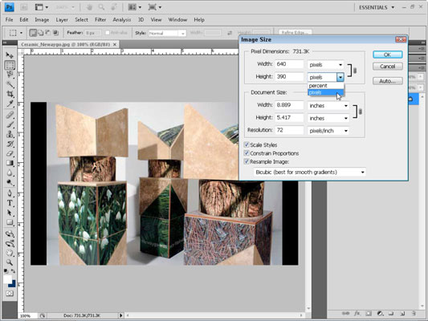Select the Dodge tool
428x321 pixels.
click(10, 182)
